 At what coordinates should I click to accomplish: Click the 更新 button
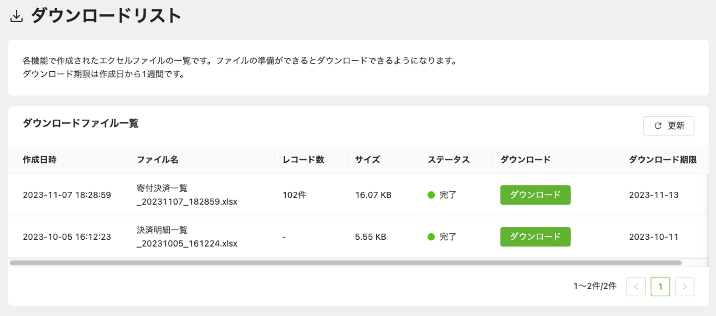[x=668, y=126]
